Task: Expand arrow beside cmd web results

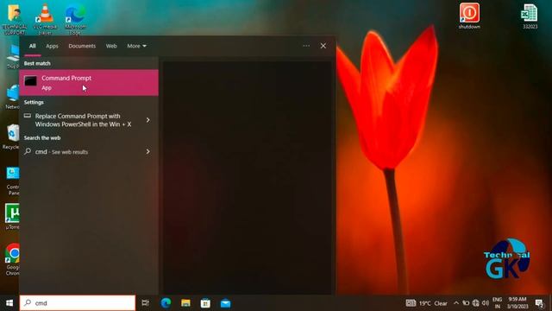Action: (x=147, y=152)
